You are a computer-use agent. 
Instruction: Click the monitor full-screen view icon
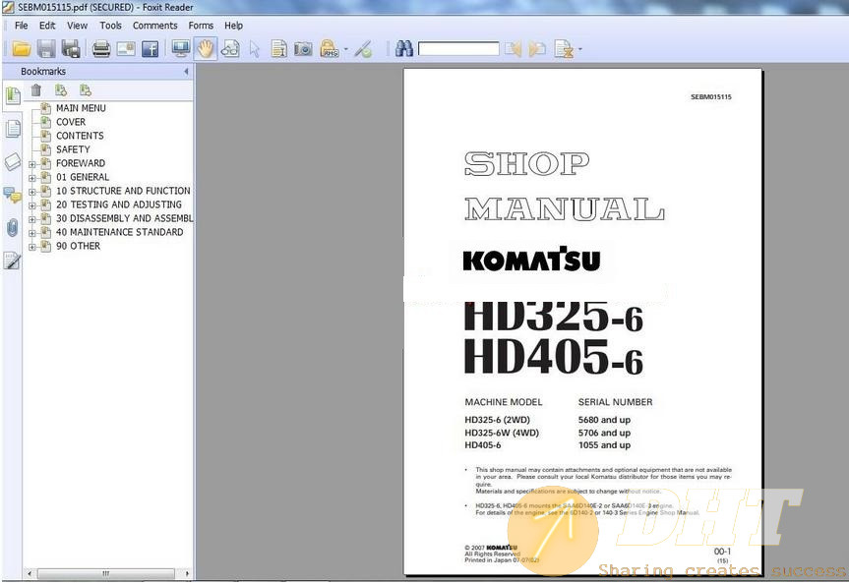click(180, 49)
